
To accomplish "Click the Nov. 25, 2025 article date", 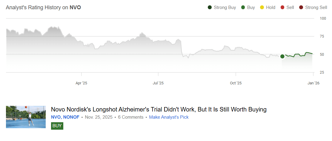I will point(99,117).
